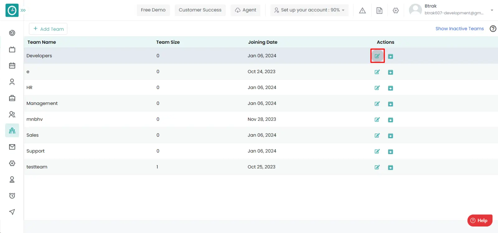Image resolution: width=498 pixels, height=233 pixels.
Task: Archive the Sales team
Action: pyautogui.click(x=391, y=136)
